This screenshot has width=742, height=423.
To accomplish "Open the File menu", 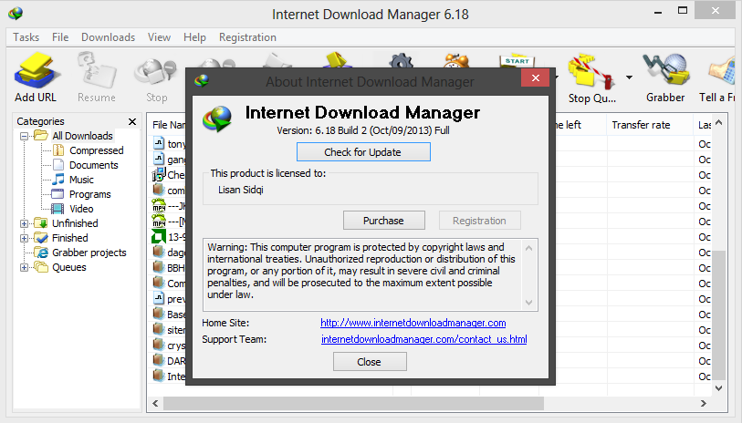I will pos(60,36).
